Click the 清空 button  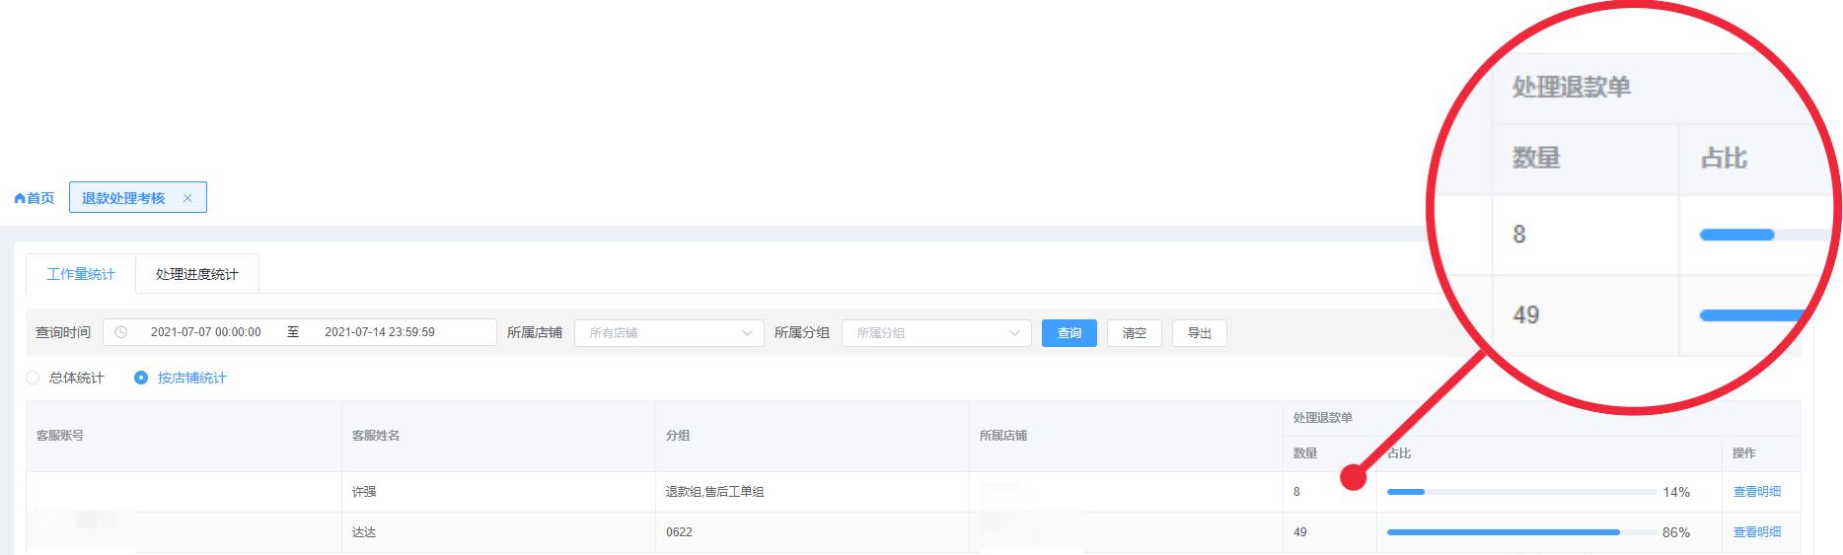pos(1134,333)
